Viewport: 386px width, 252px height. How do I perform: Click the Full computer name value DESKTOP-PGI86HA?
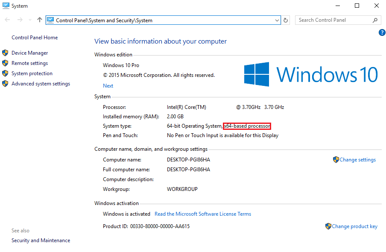tap(189, 170)
